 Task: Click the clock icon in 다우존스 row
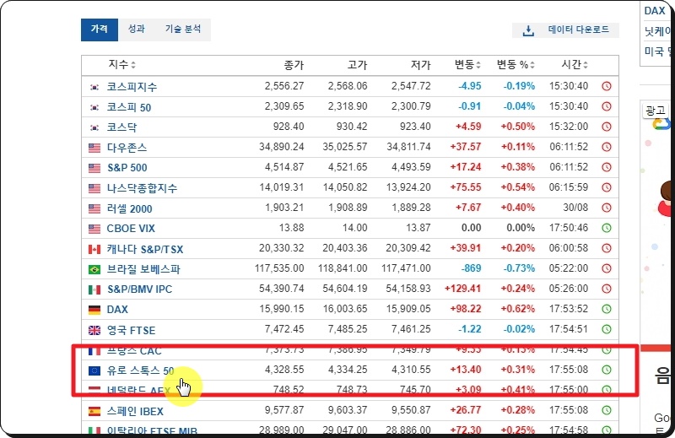(607, 147)
